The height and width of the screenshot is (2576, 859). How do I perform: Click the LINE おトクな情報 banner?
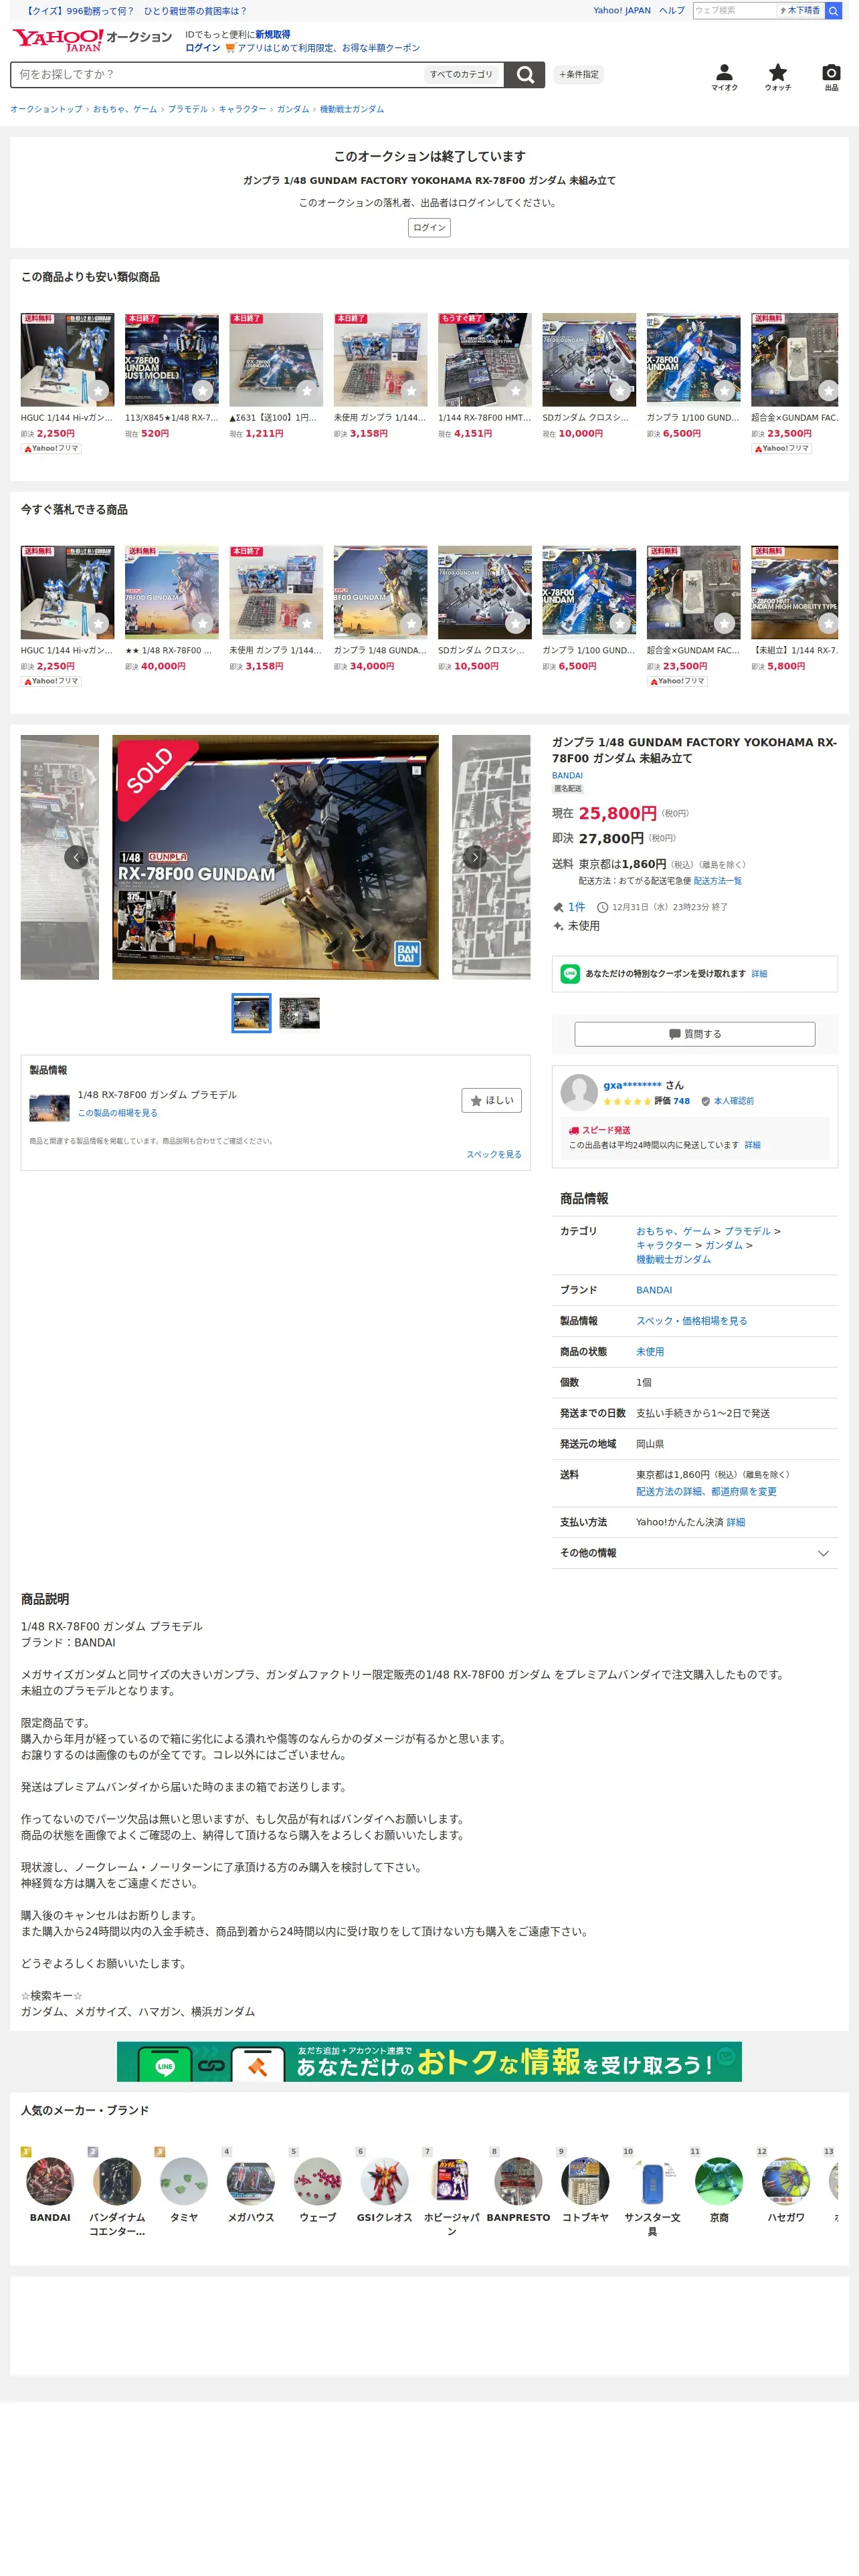point(429,2062)
